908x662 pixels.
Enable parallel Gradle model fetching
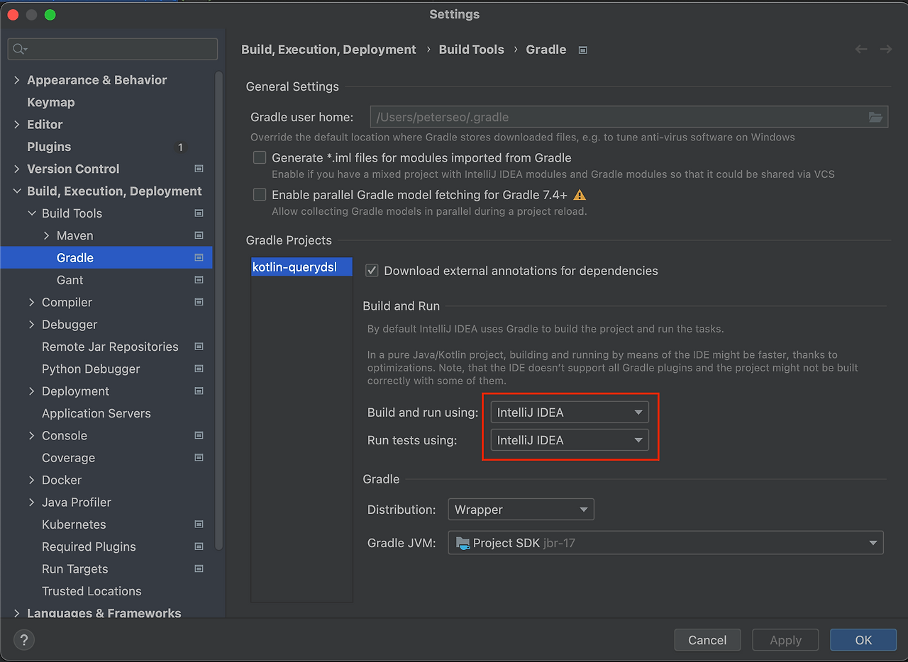(x=260, y=194)
